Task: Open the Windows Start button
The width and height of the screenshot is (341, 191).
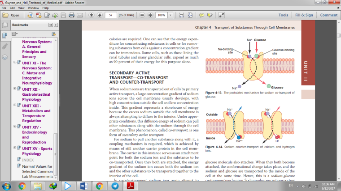Action: tap(7, 186)
